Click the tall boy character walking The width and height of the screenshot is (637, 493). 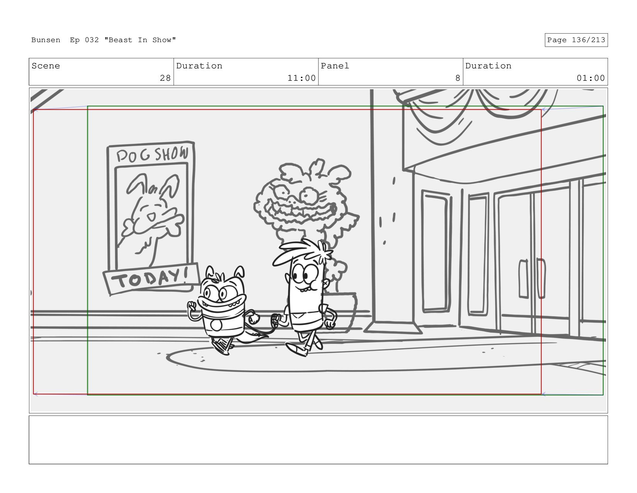pos(305,297)
